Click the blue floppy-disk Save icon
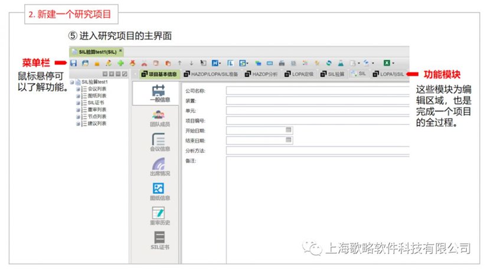This screenshot has height=270, width=487. [x=74, y=63]
